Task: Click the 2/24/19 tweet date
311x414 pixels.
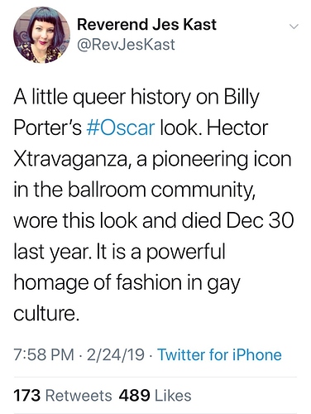Action: [x=116, y=354]
